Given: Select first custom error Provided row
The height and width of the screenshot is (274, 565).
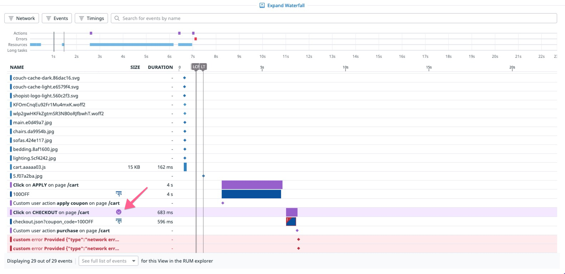Looking at the screenshot, I should click(282, 239).
